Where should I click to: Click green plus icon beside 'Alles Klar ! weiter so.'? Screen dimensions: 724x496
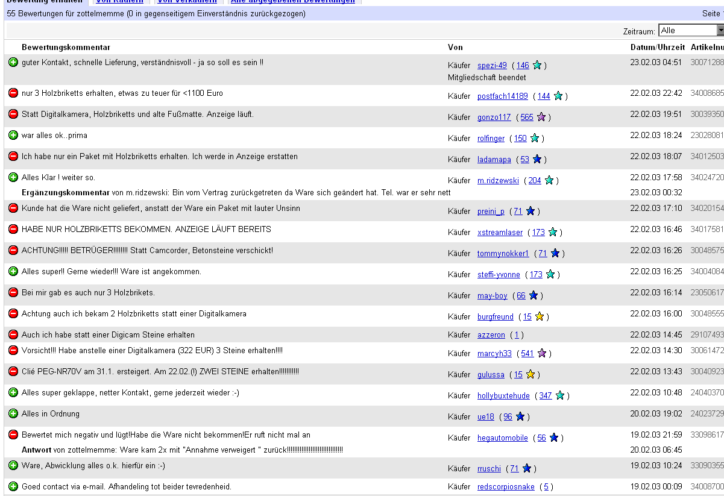pos(13,177)
